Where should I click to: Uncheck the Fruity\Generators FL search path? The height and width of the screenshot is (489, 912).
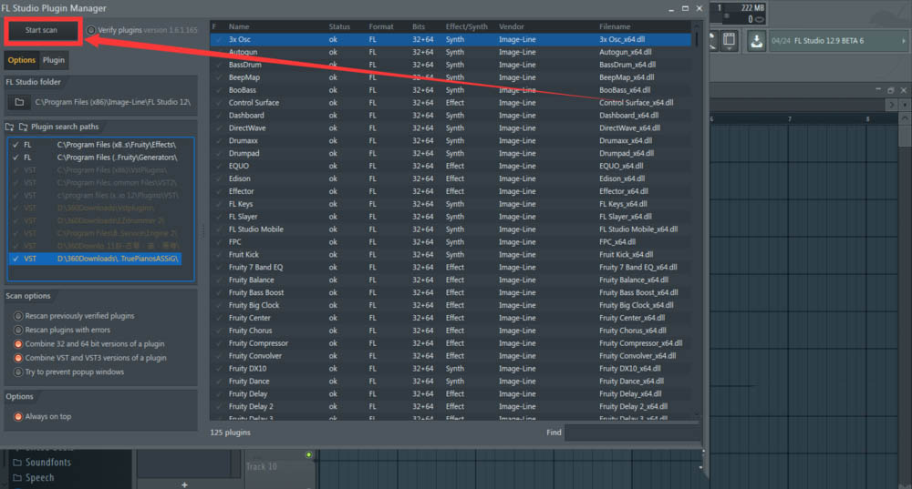click(x=16, y=158)
